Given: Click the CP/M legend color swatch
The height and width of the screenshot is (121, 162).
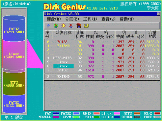Looking at the screenshot, I should [76, 117].
